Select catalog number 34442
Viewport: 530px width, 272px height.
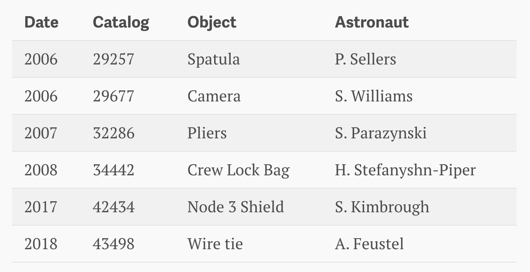click(x=114, y=170)
